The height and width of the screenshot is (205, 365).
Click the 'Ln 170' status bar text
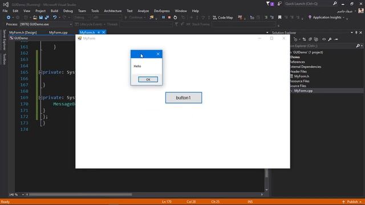(167, 202)
